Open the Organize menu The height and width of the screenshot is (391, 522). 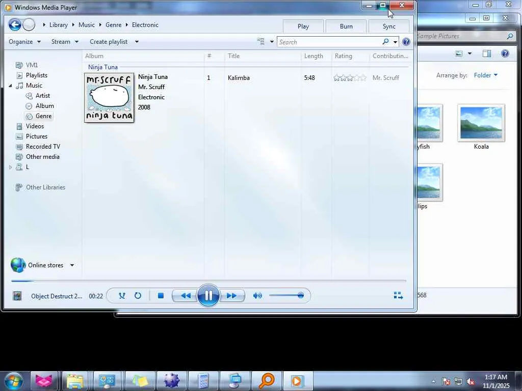[x=24, y=42]
